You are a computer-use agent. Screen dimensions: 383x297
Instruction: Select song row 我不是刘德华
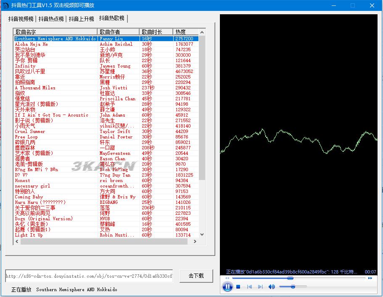(106, 55)
